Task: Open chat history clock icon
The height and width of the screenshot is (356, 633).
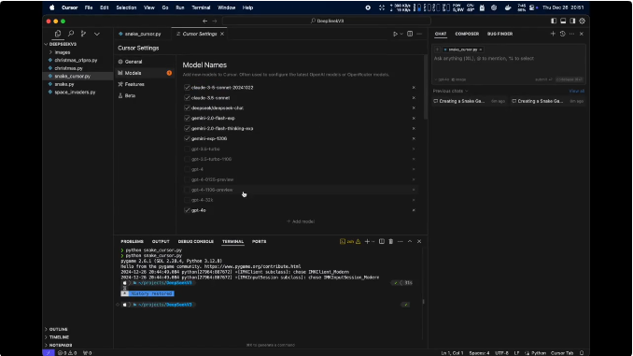Action: tap(562, 34)
